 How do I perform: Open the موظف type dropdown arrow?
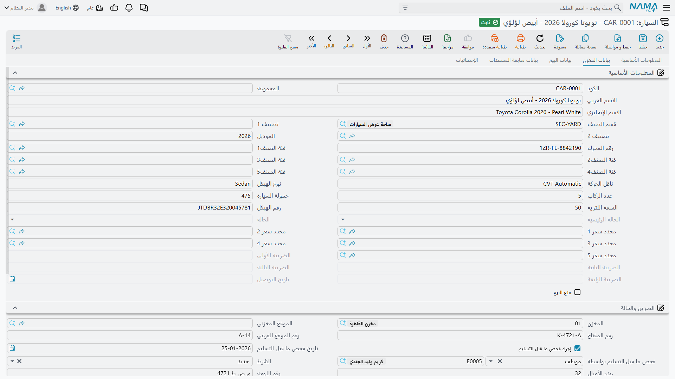coord(491,361)
